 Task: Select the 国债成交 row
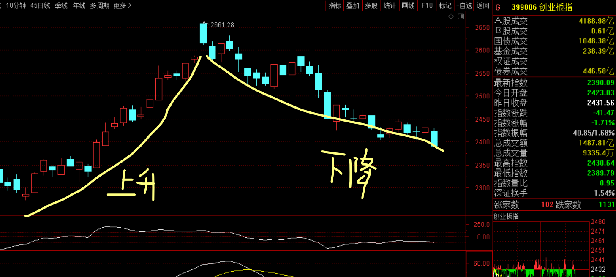[x=554, y=41]
